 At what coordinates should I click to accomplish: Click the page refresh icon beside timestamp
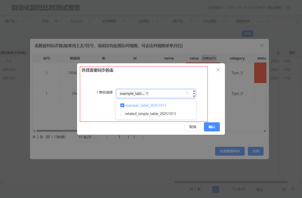pos(264,8)
